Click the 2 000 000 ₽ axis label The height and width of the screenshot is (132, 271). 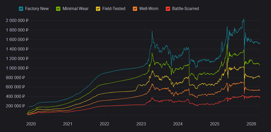tap(17, 21)
